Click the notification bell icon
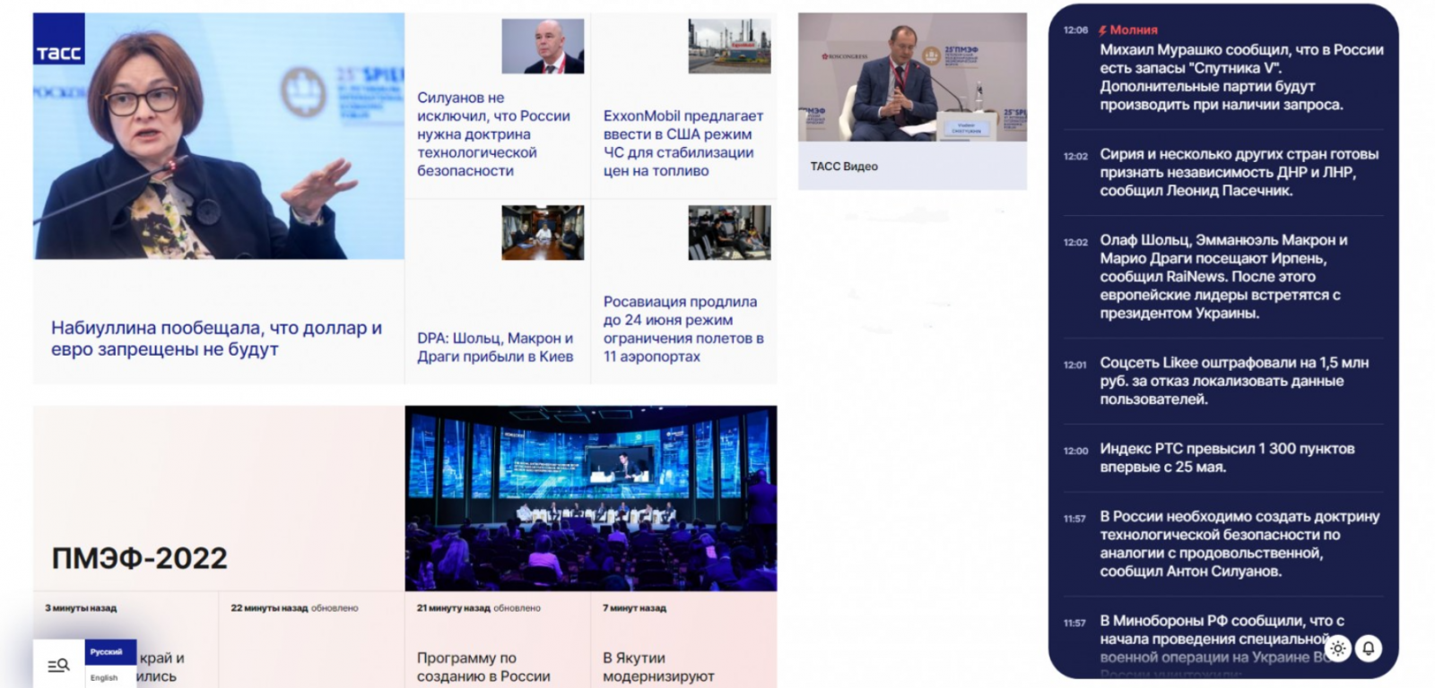 (x=1369, y=649)
